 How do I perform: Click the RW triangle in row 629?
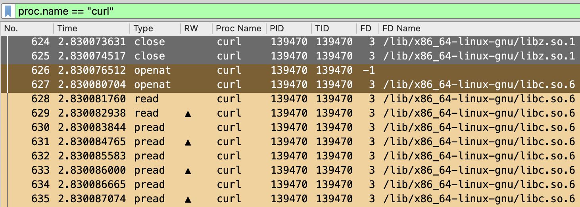click(x=188, y=113)
